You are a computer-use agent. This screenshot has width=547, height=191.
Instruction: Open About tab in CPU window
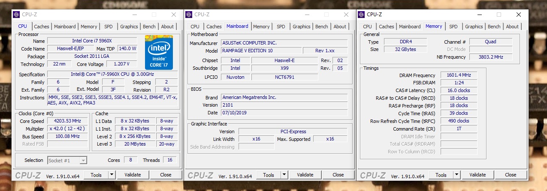167,27
